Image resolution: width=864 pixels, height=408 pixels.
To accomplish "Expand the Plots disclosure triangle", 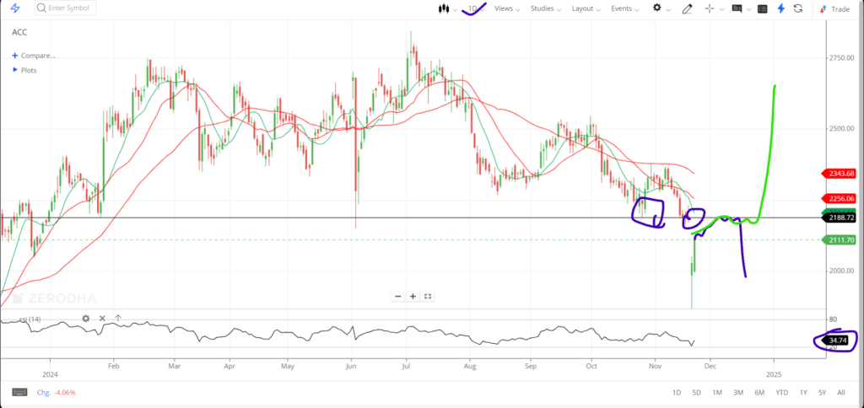I will pyautogui.click(x=15, y=70).
